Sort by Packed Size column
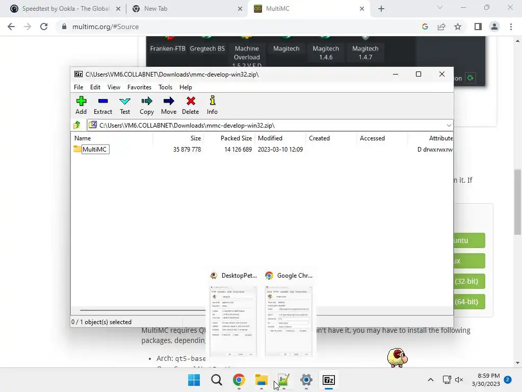522x392 pixels. tap(229, 138)
